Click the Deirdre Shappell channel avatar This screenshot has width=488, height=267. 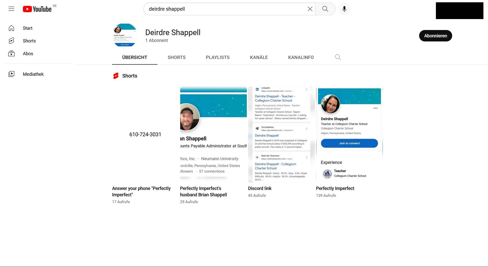tap(125, 35)
